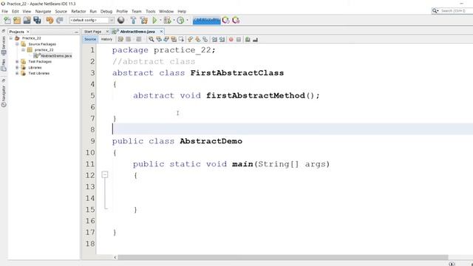
Task: Collapse the Practice_22 project node
Action: (11, 38)
